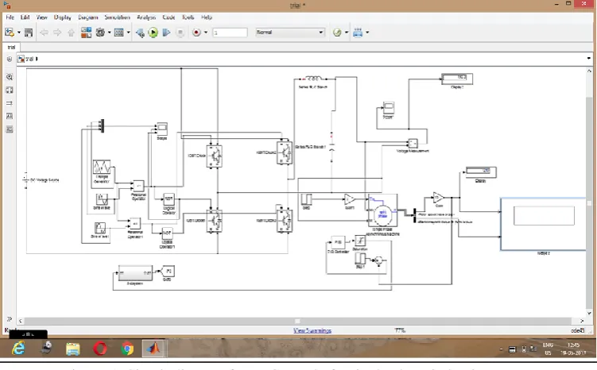
Task: Select the DC Voltage Source block
Action: [x=26, y=179]
